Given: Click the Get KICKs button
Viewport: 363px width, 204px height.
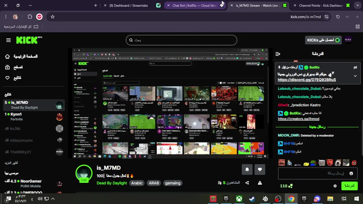Looking at the screenshot, I should coord(323,40).
